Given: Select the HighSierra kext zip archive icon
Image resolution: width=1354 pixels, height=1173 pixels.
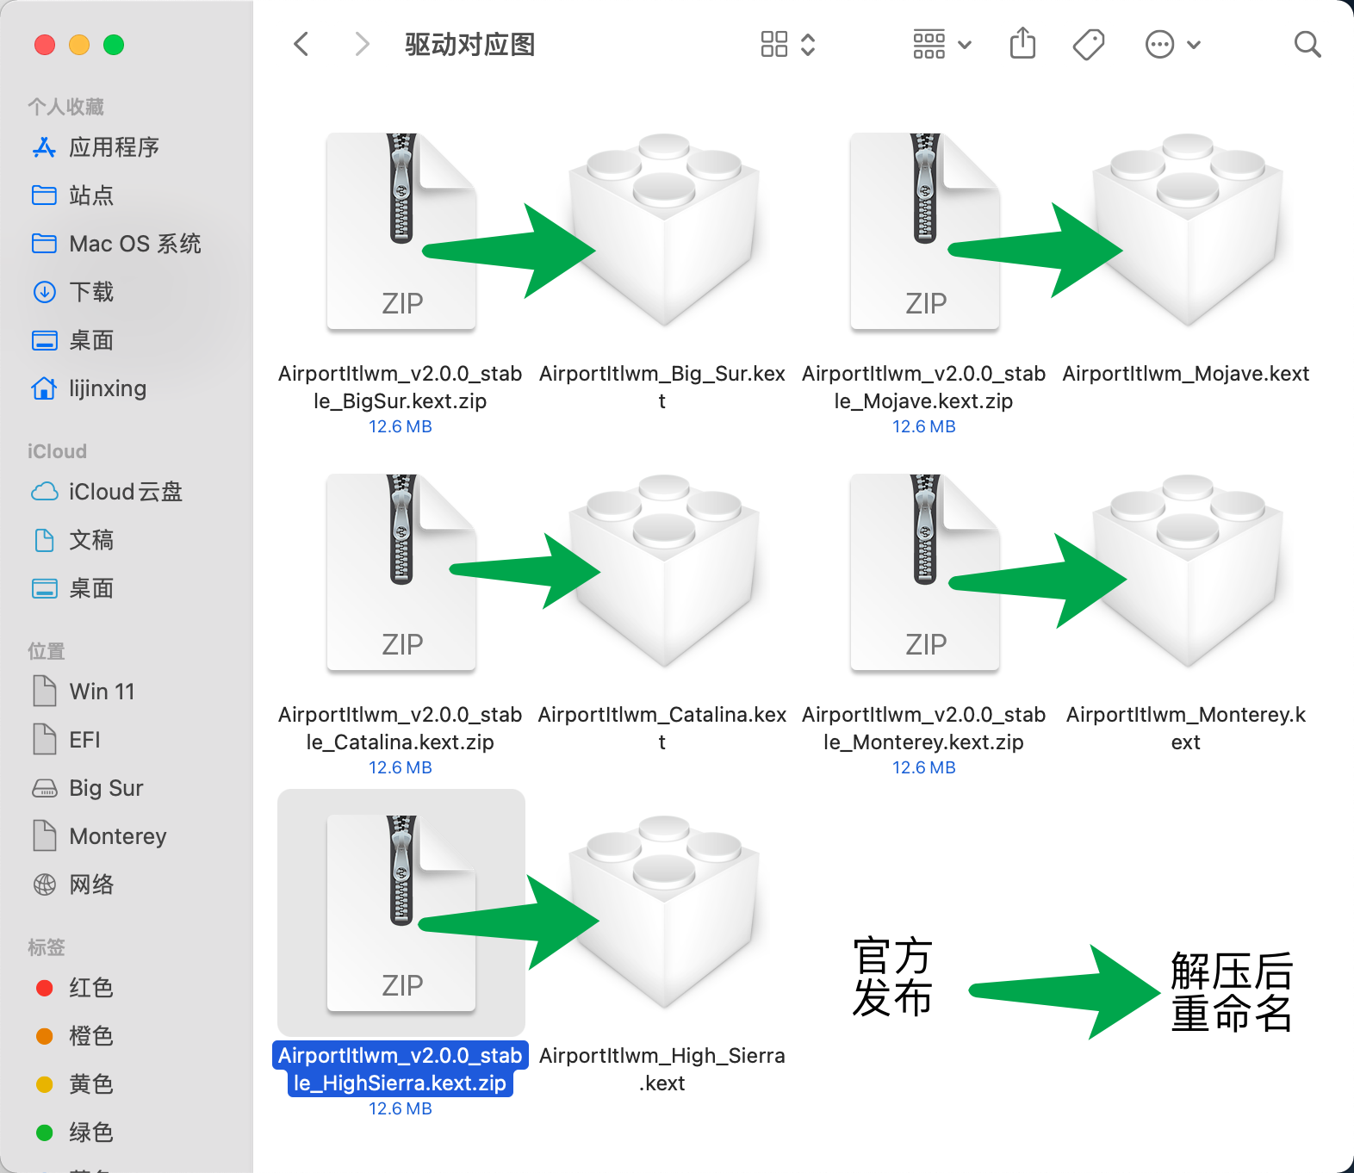Looking at the screenshot, I should [401, 913].
